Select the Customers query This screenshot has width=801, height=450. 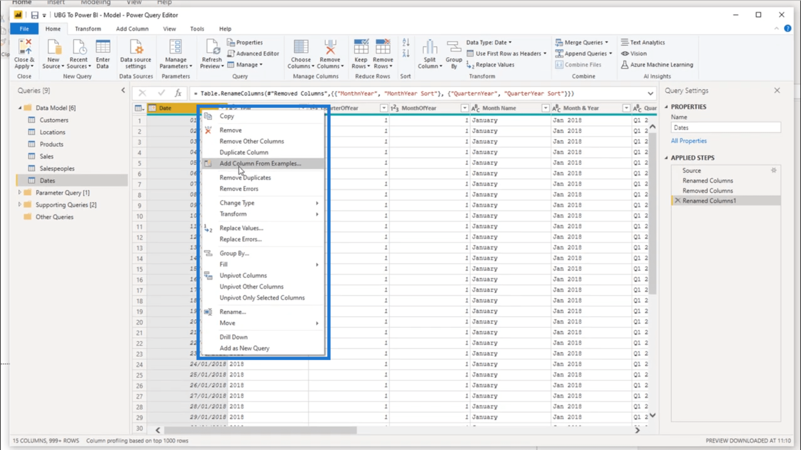(54, 120)
